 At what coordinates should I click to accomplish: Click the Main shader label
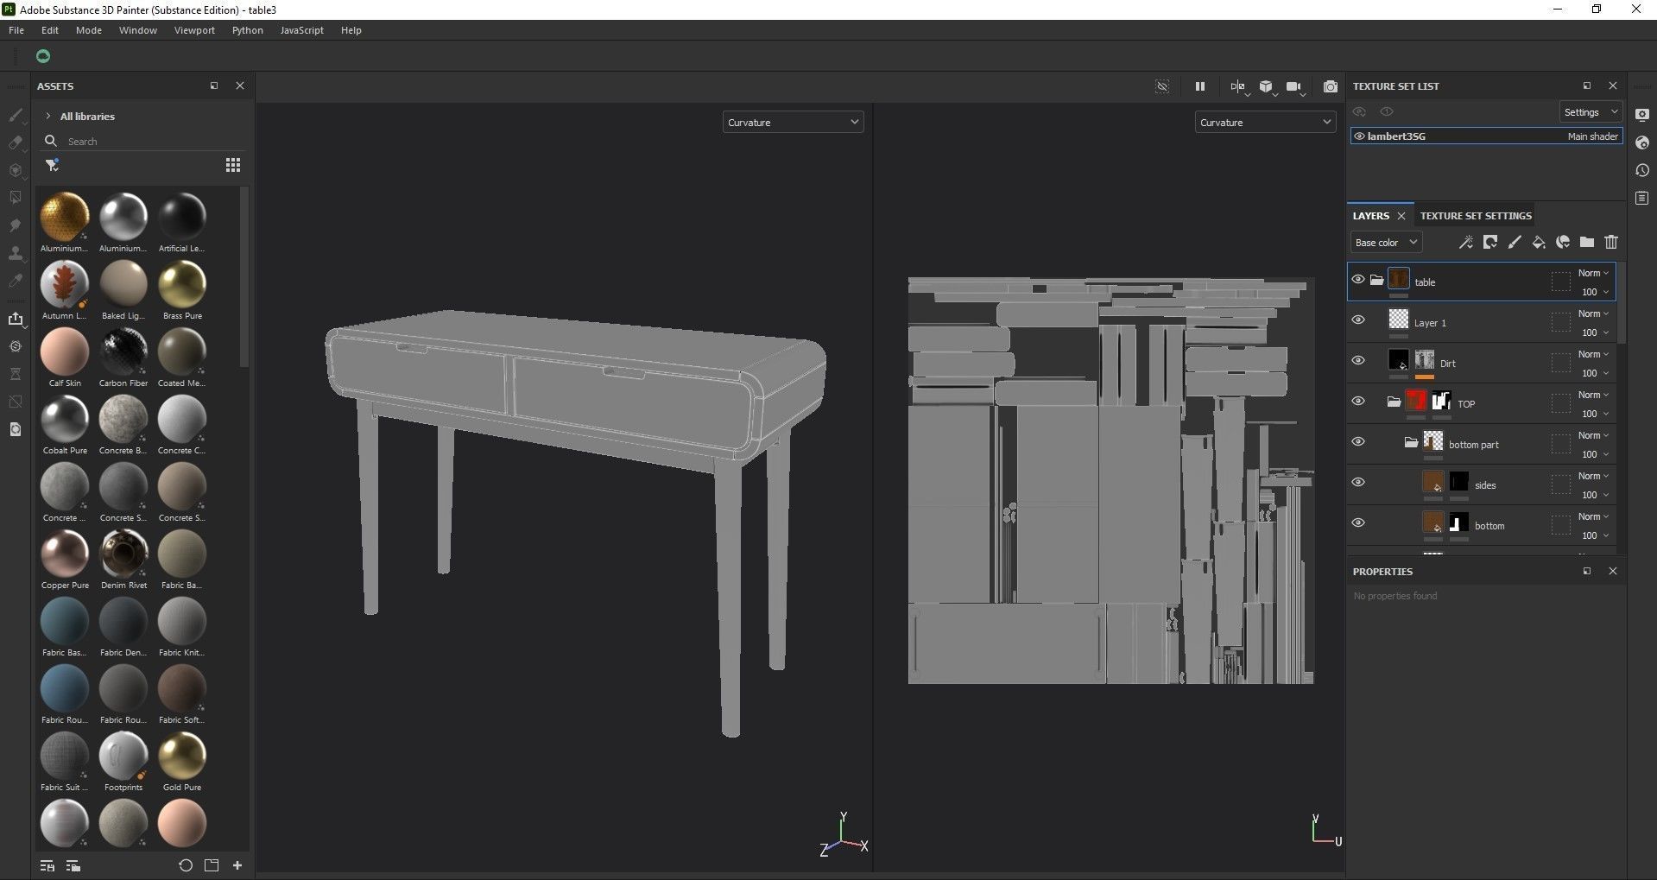[x=1592, y=136]
